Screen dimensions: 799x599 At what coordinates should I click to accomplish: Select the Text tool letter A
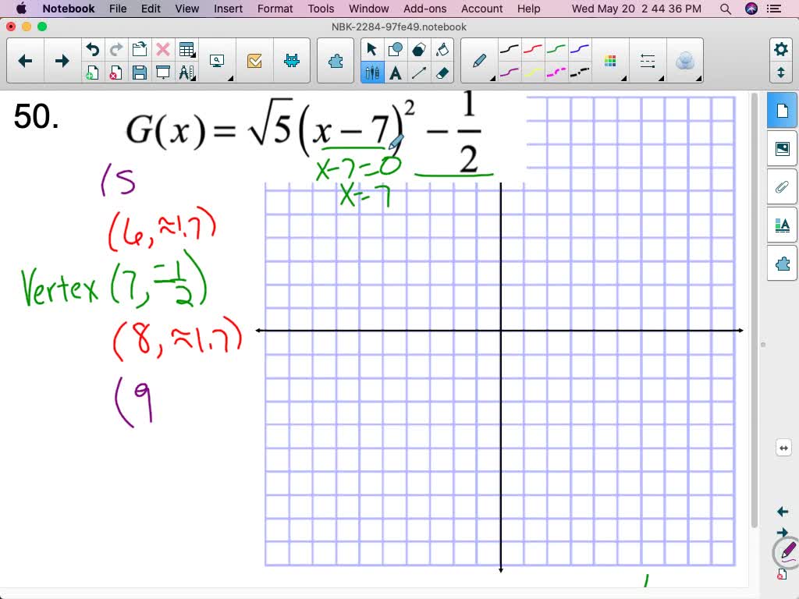396,72
